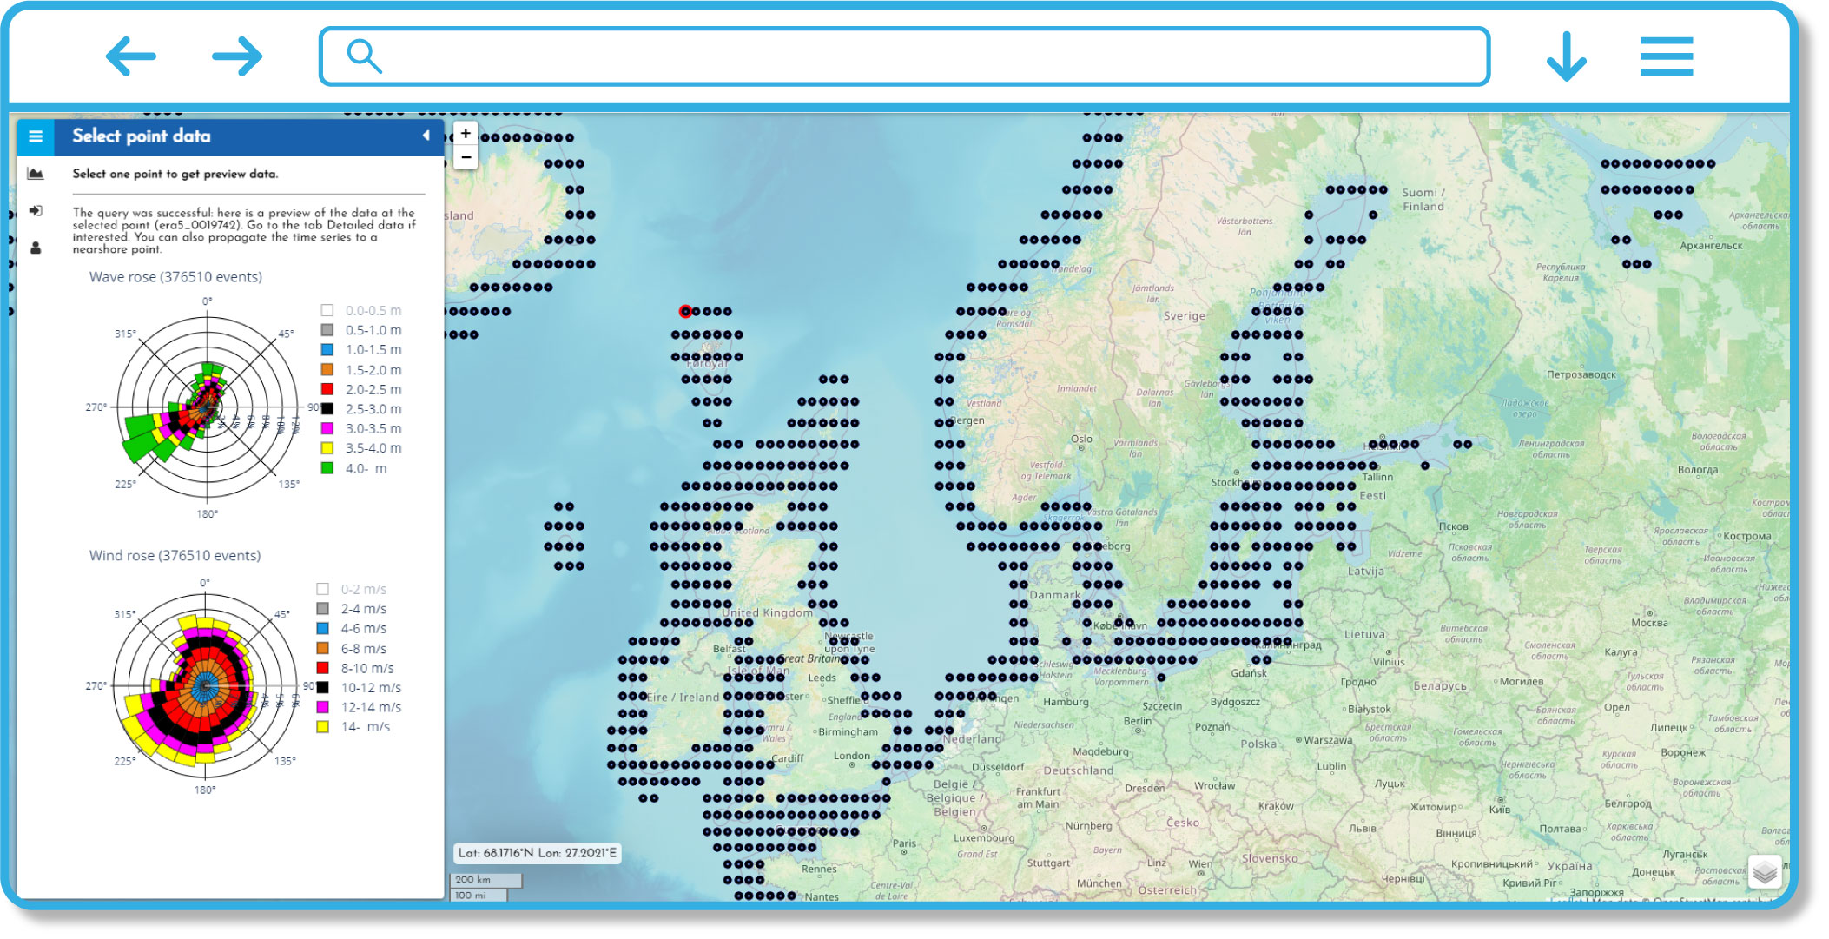Click the login arrow icon in sidebar
The height and width of the screenshot is (939, 1829).
point(36,211)
